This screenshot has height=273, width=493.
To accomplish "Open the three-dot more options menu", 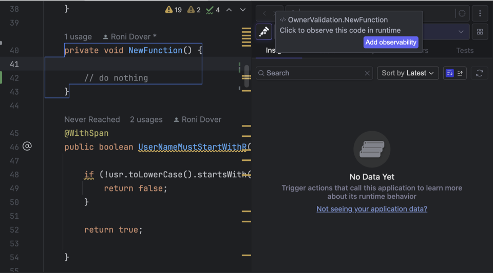I will click(480, 13).
